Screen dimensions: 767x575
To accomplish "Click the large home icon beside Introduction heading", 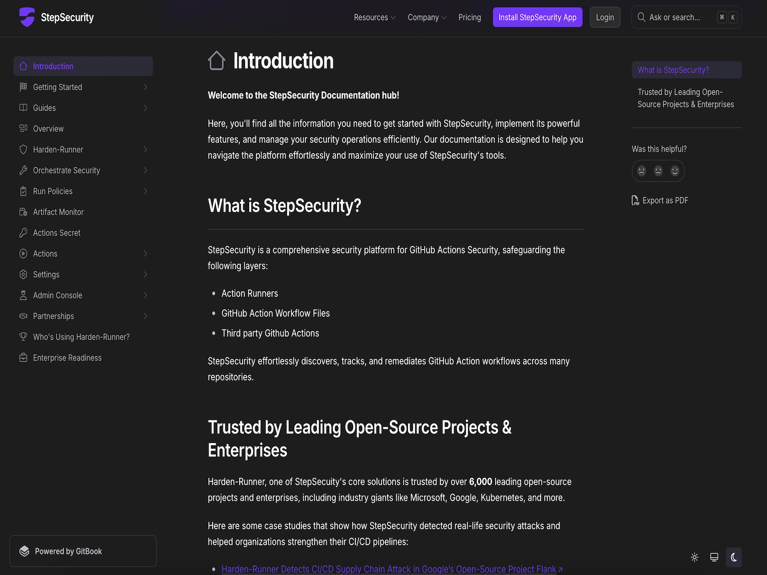I will pos(217,61).
